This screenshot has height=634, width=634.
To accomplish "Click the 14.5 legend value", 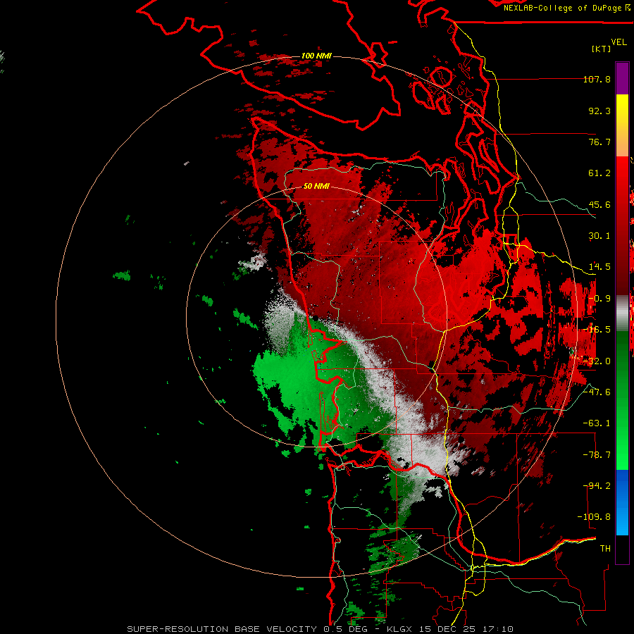I will 599,267.
